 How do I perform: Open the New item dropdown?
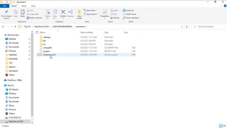click(x=90, y=10)
